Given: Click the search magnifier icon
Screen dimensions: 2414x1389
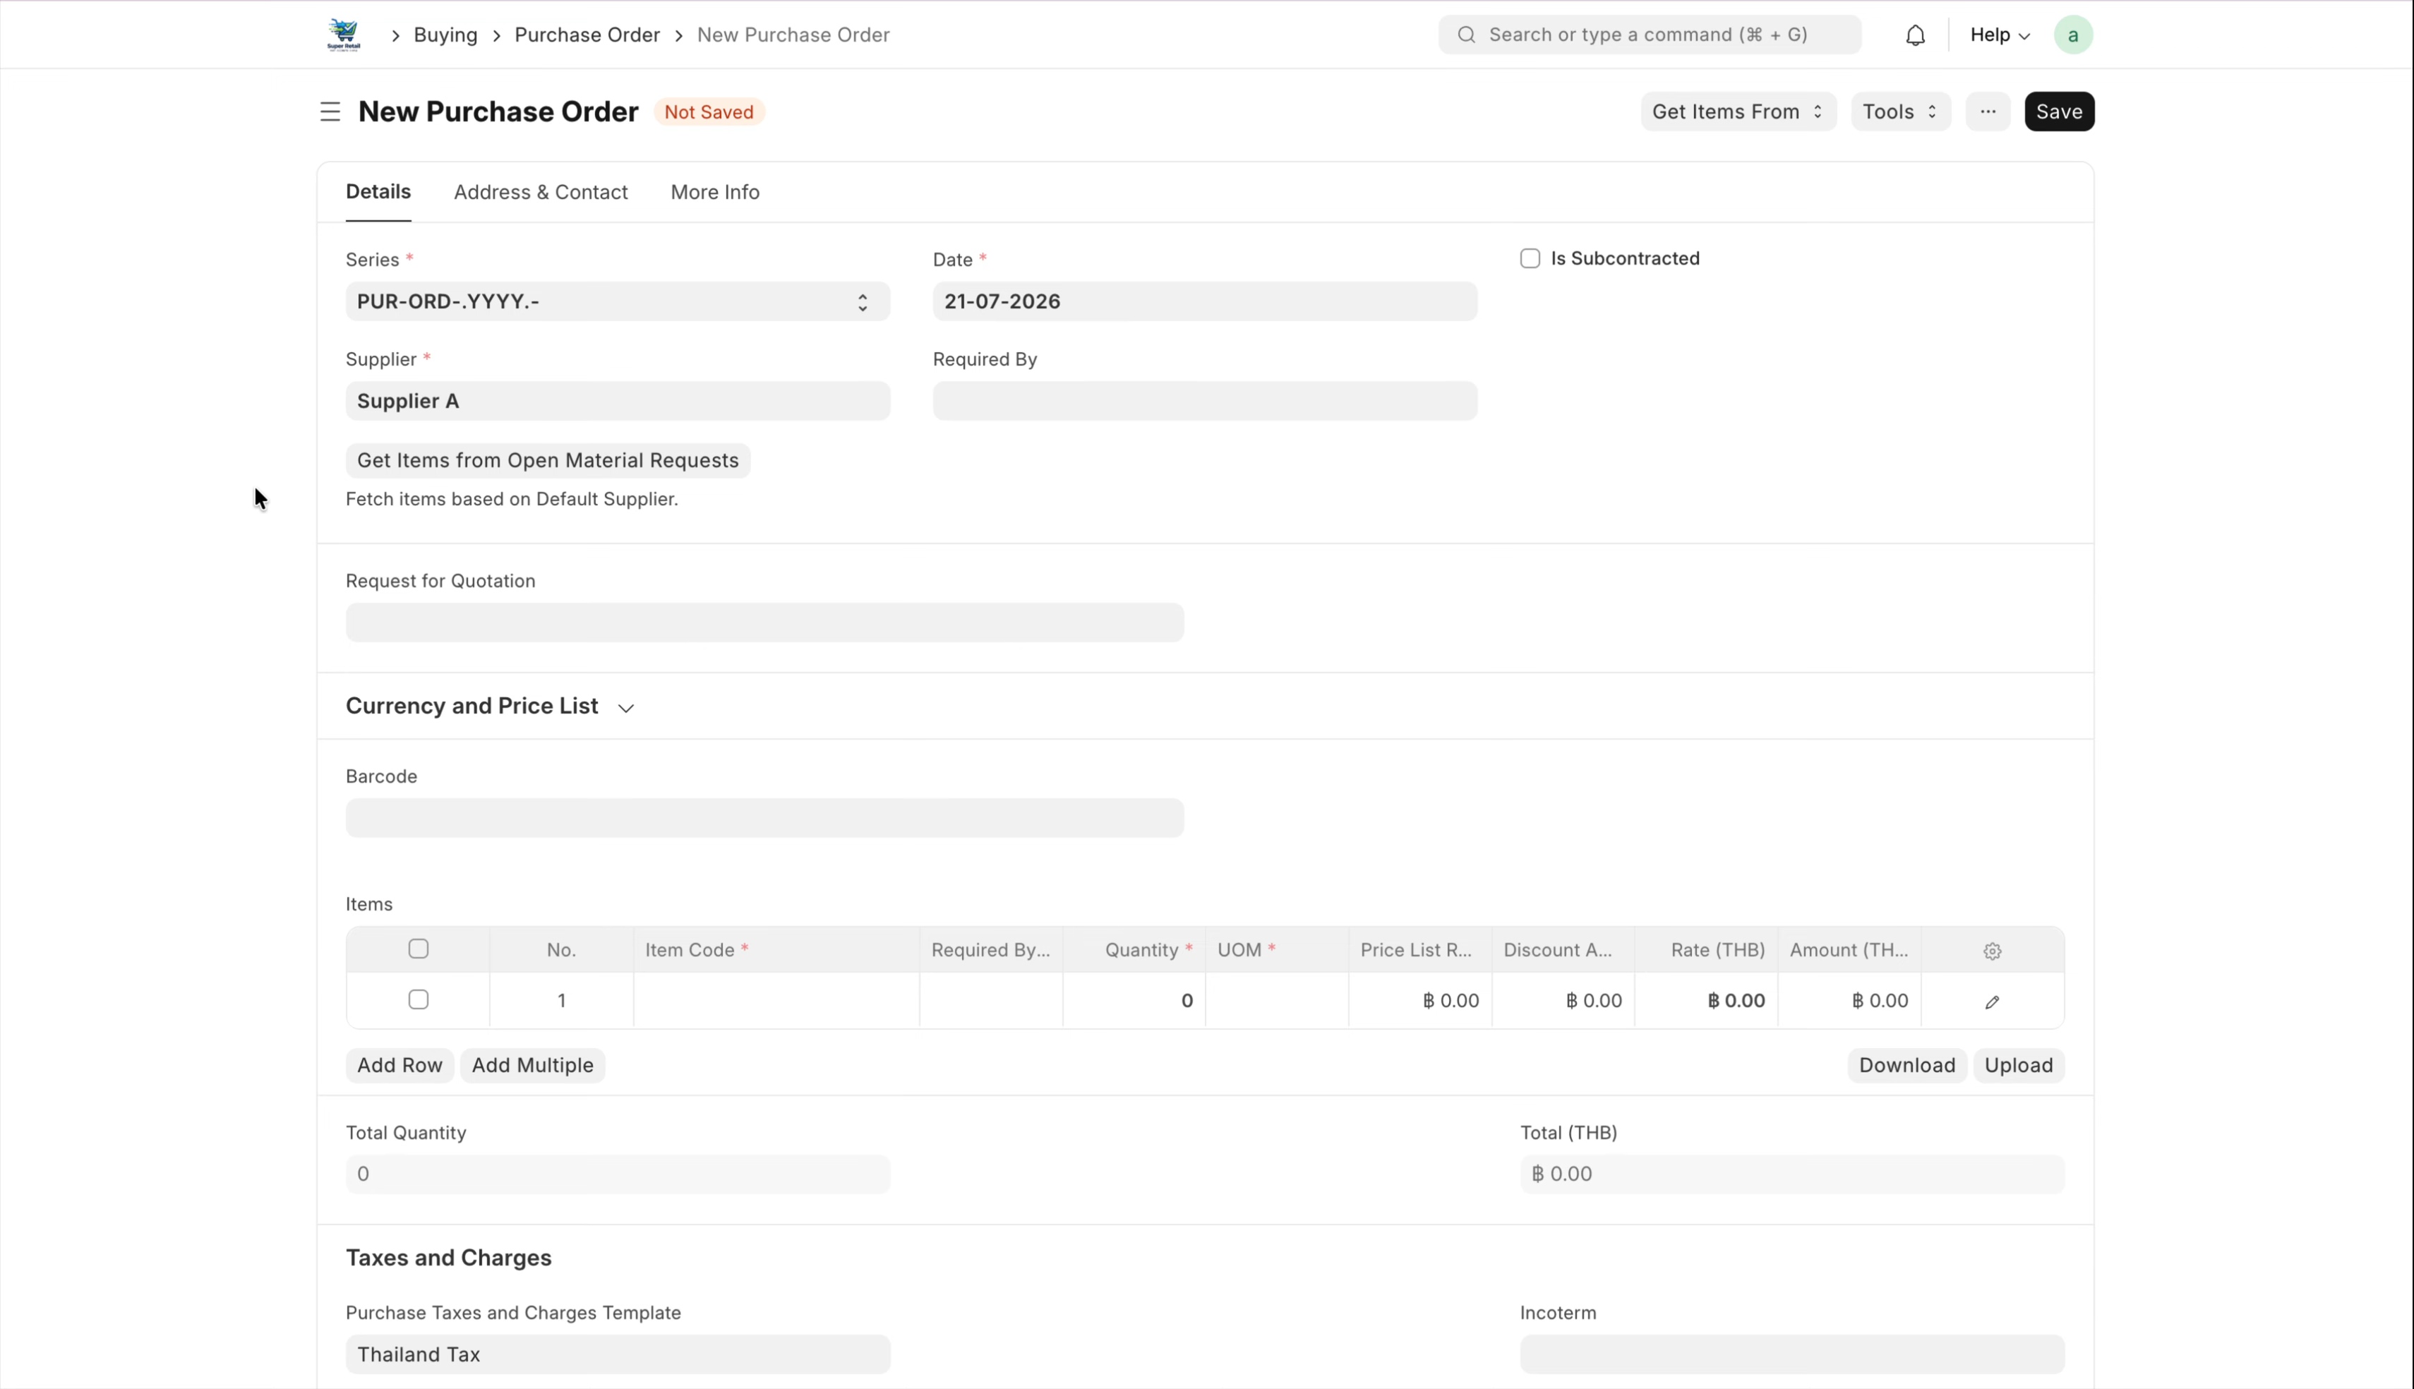Looking at the screenshot, I should (1467, 35).
